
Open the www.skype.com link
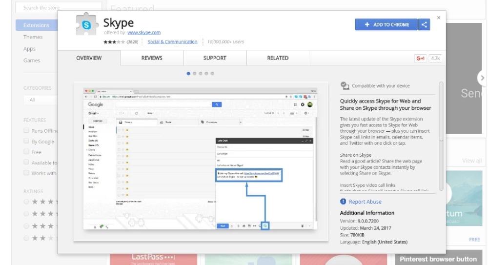[143, 33]
